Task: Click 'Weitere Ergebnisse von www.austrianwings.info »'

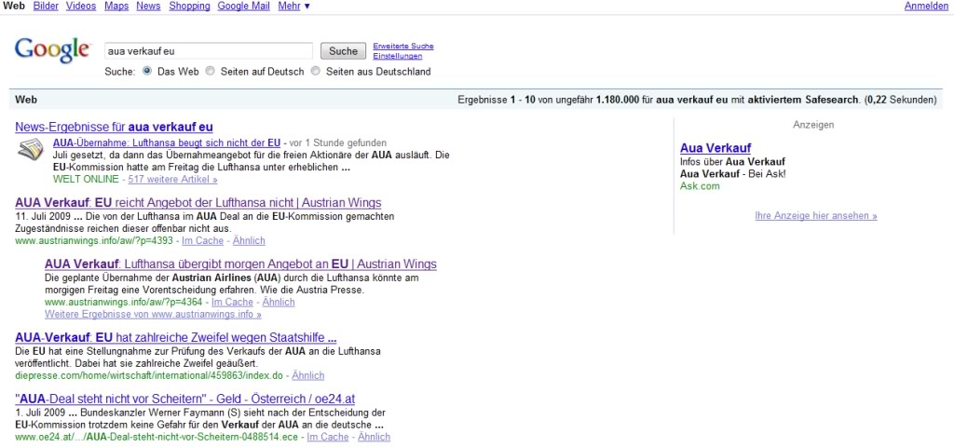Action: point(153,315)
